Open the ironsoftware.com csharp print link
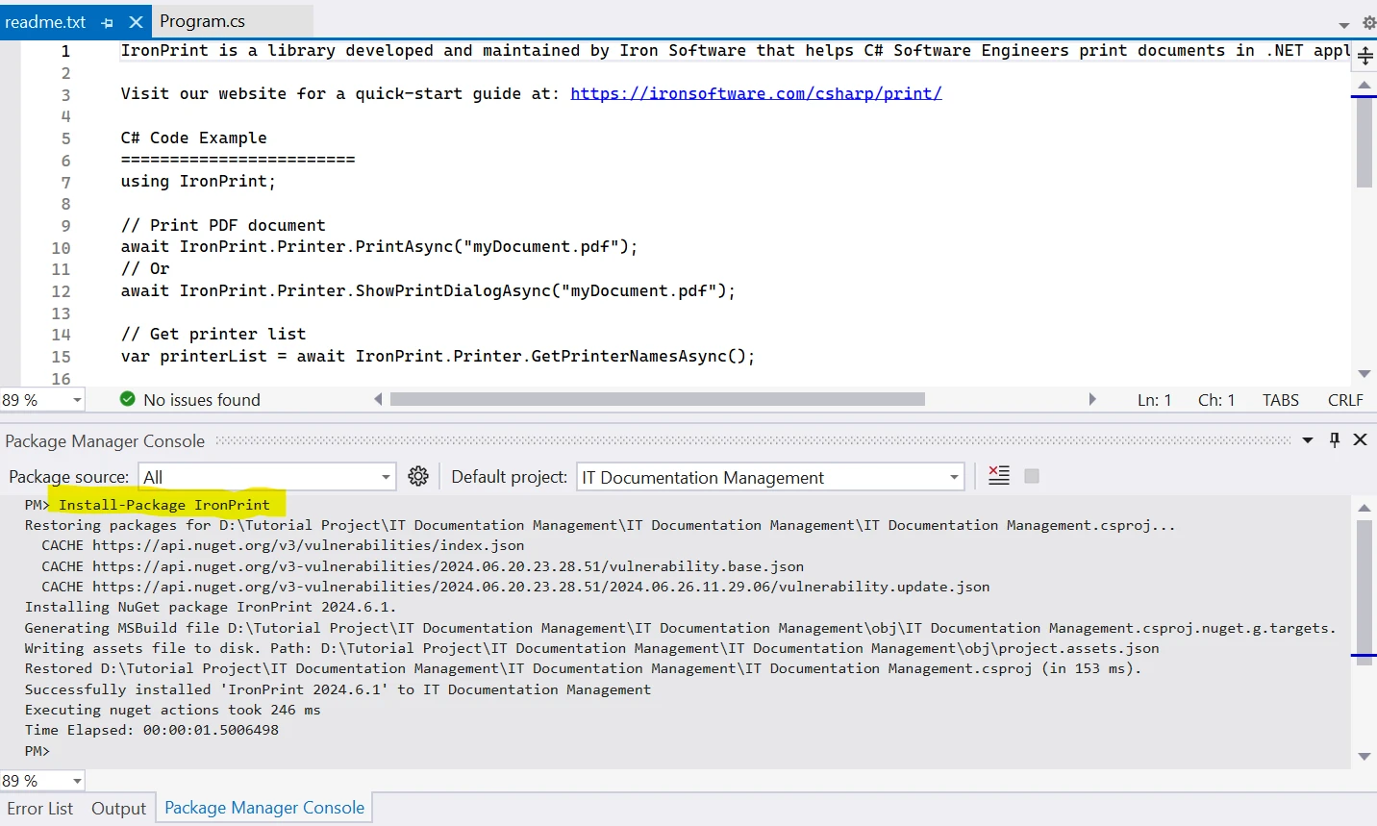Image resolution: width=1377 pixels, height=826 pixels. 756,93
